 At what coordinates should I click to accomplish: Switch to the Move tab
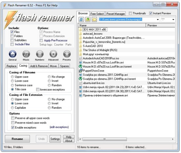53,66
